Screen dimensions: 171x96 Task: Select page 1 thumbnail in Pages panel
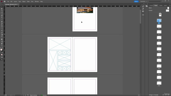pyautogui.click(x=160, y=15)
